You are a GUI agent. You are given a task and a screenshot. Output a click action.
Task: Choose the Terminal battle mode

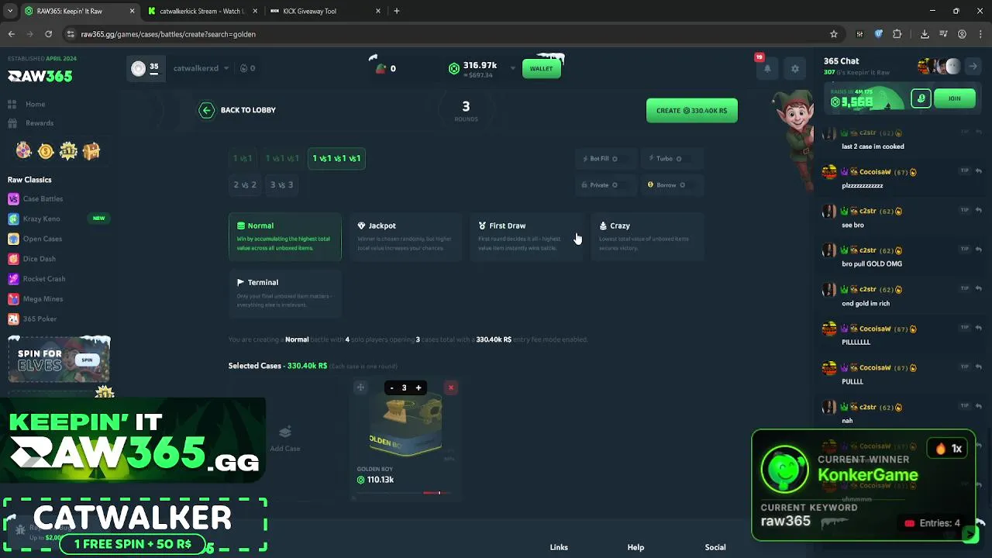pos(284,293)
